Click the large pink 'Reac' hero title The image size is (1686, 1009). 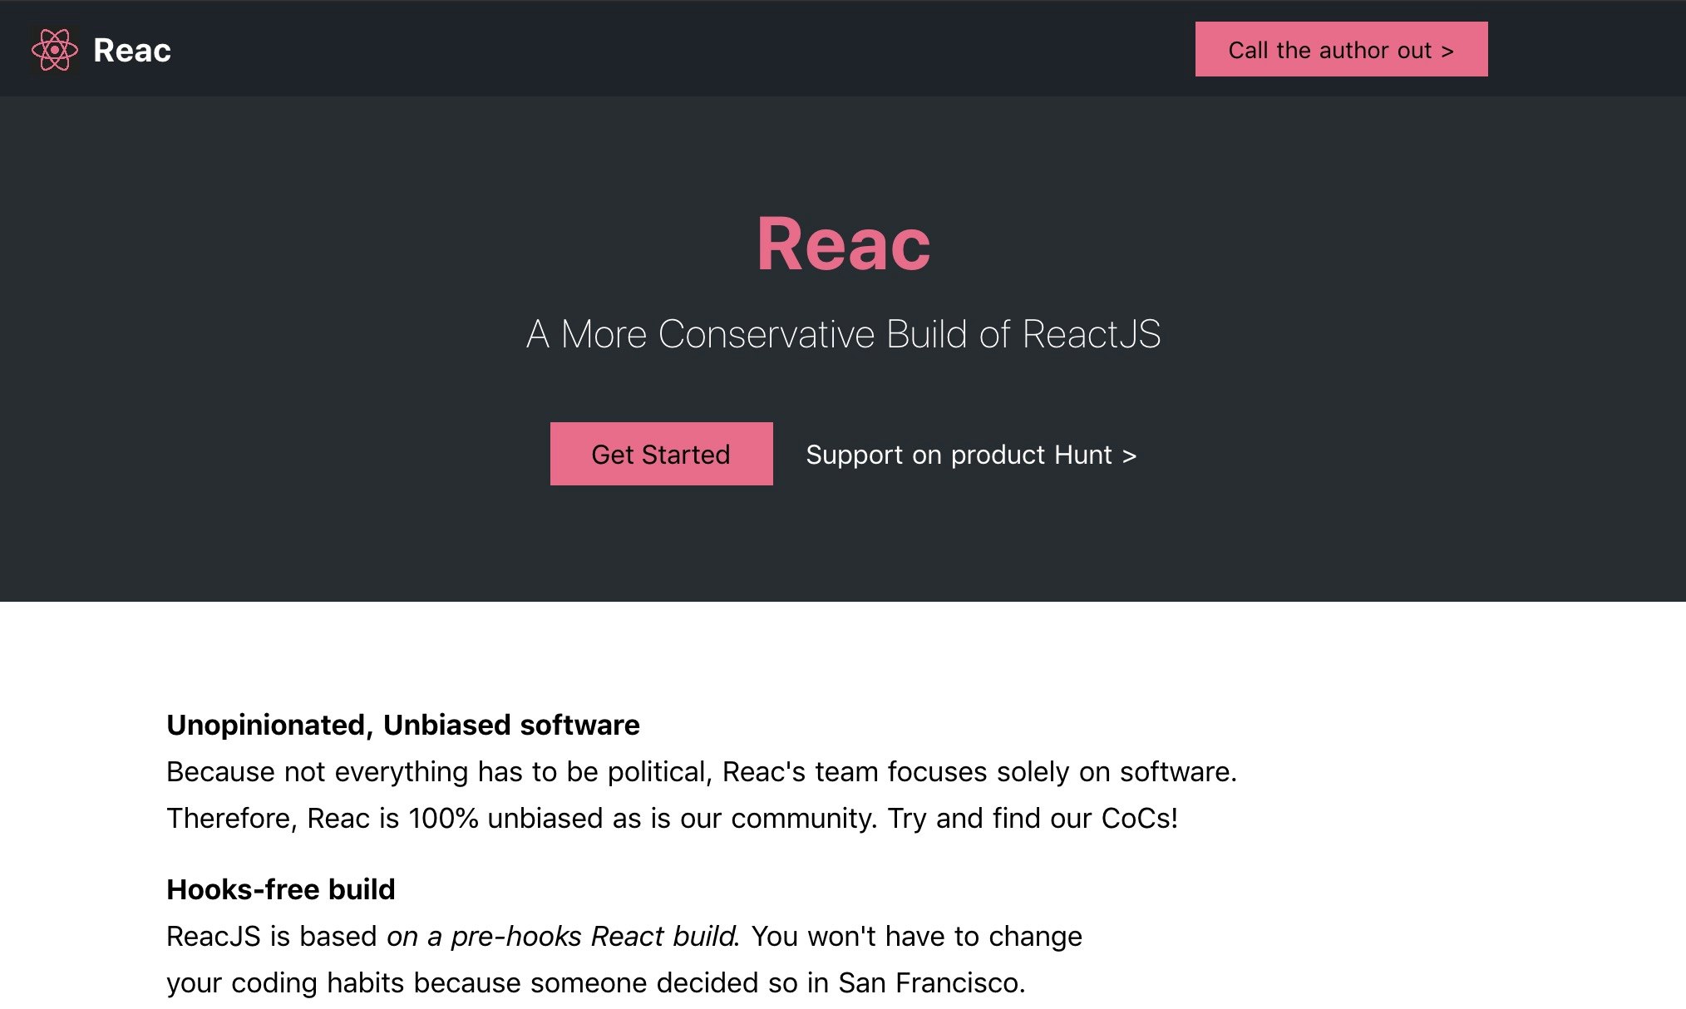(843, 244)
